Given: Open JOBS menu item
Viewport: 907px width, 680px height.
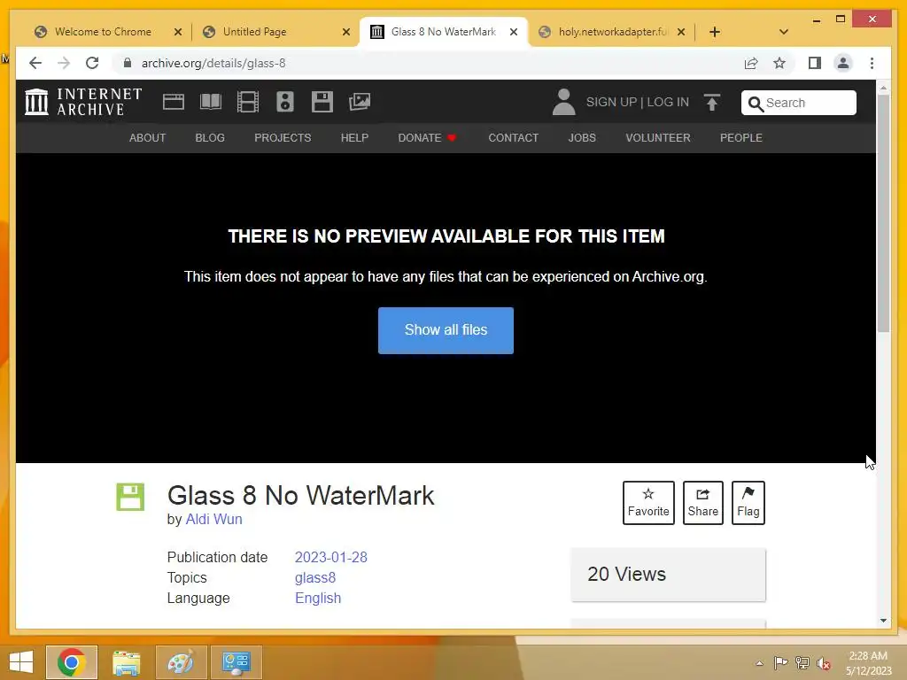Looking at the screenshot, I should click(582, 137).
